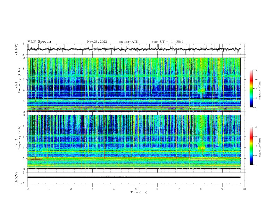The height and width of the screenshot is (212, 275).
Task: Click the time axis tick label '10'
Action: (244, 189)
